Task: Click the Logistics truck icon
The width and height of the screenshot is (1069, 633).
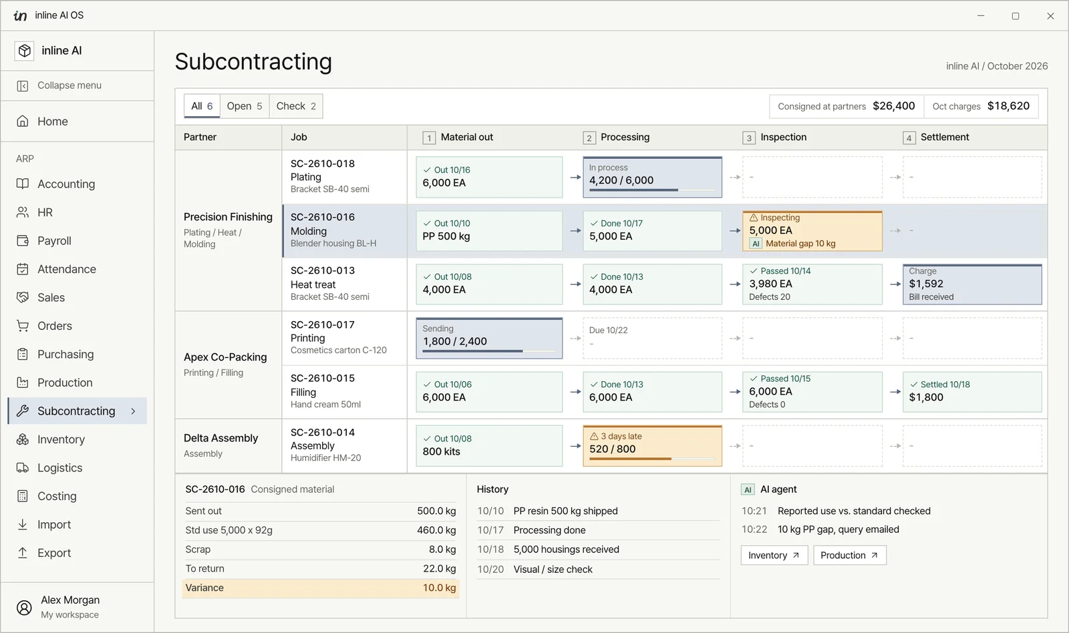Action: (23, 467)
